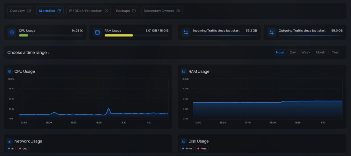The height and width of the screenshot is (156, 351).
Task: Click the 53.2 GB incoming traffic value
Action: (251, 30)
